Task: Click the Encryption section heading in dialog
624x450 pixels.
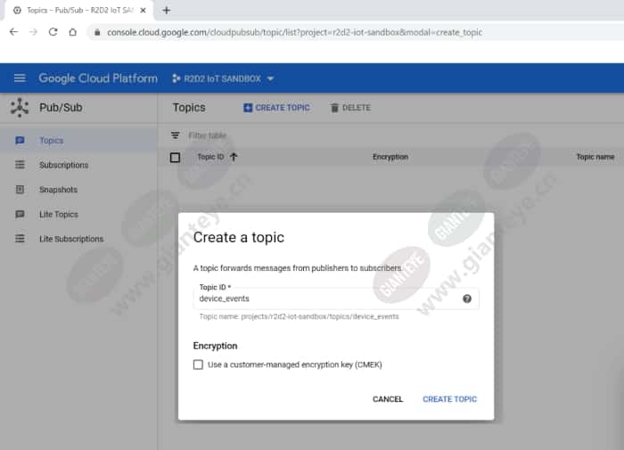Action: pyautogui.click(x=216, y=346)
